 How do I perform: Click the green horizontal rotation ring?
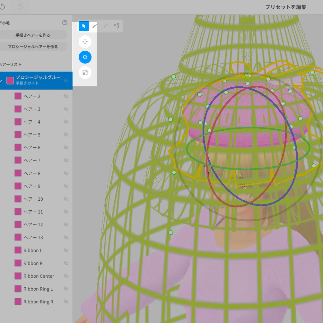(x=248, y=169)
